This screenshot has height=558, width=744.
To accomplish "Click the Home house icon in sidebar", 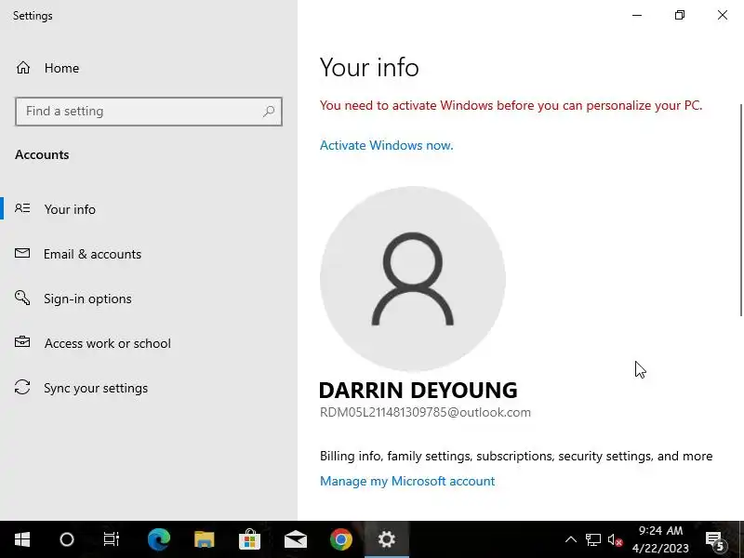I will [22, 68].
